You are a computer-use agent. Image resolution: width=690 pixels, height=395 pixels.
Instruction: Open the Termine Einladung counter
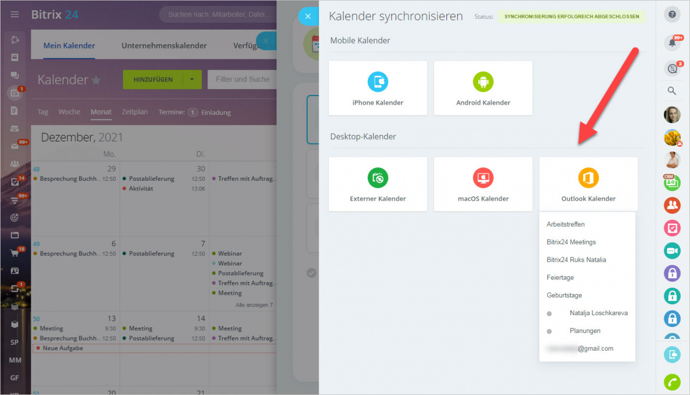(194, 112)
